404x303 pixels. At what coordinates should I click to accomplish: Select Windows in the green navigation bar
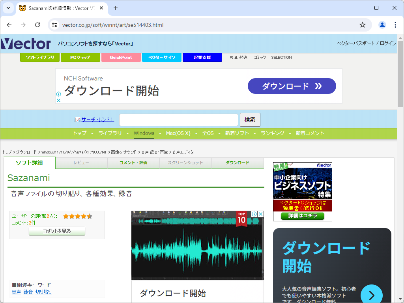(x=144, y=133)
